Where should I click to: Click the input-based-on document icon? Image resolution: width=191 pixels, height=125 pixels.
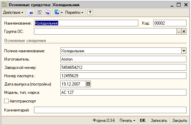[58, 12]
